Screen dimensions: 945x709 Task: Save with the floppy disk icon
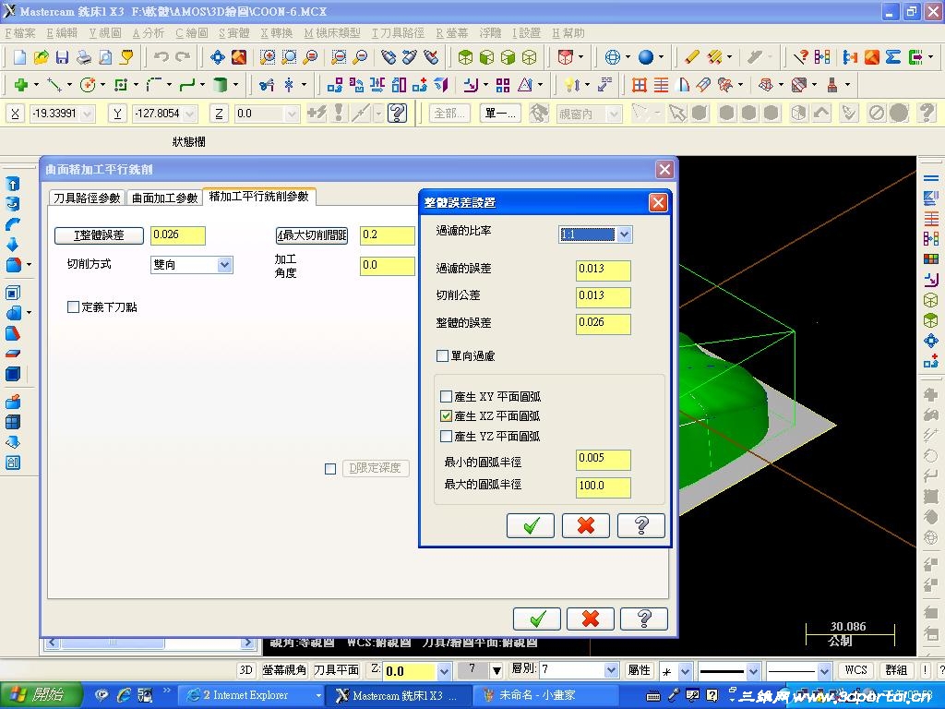pyautogui.click(x=62, y=57)
